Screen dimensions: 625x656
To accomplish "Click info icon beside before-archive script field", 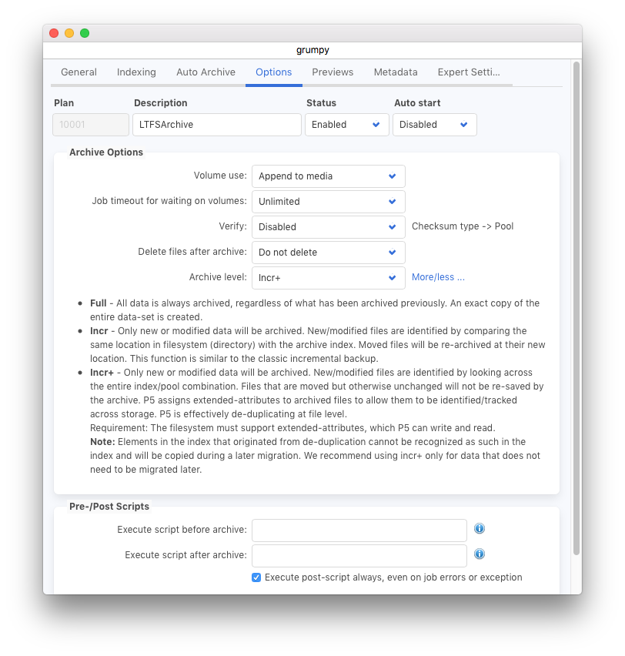I will coord(479,529).
